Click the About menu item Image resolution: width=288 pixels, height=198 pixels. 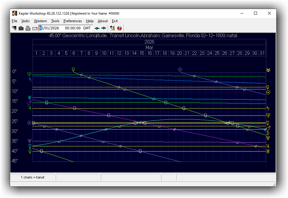(103, 21)
